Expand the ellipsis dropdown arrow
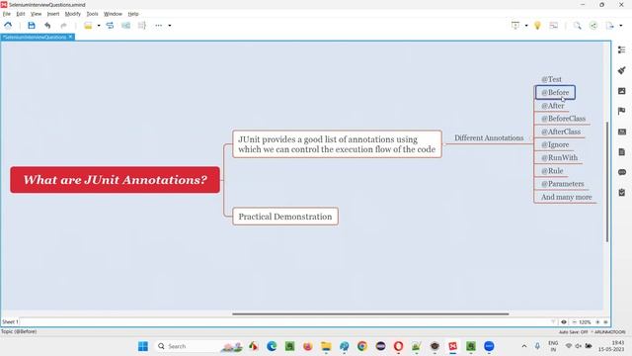This screenshot has width=632, height=356. point(170,26)
